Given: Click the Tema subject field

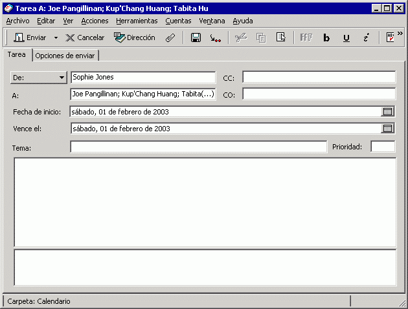Looking at the screenshot, I should (x=199, y=147).
